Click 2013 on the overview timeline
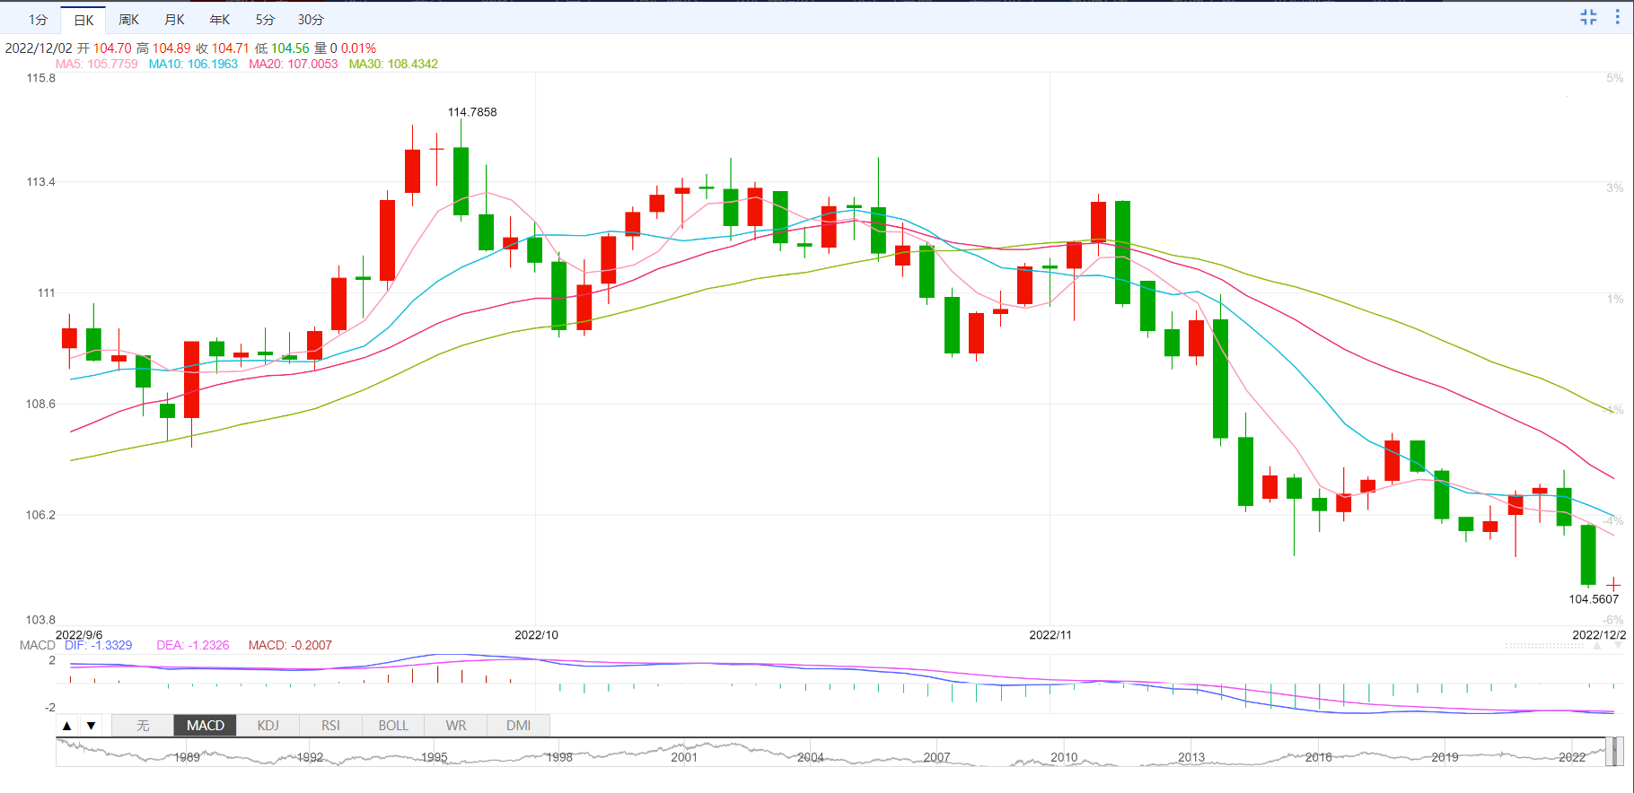Viewport: 1634px width, 793px height. click(1191, 757)
